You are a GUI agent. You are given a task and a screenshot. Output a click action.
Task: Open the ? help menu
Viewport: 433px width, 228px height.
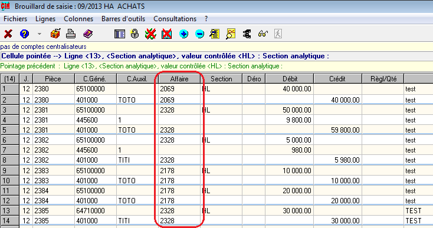206,19
